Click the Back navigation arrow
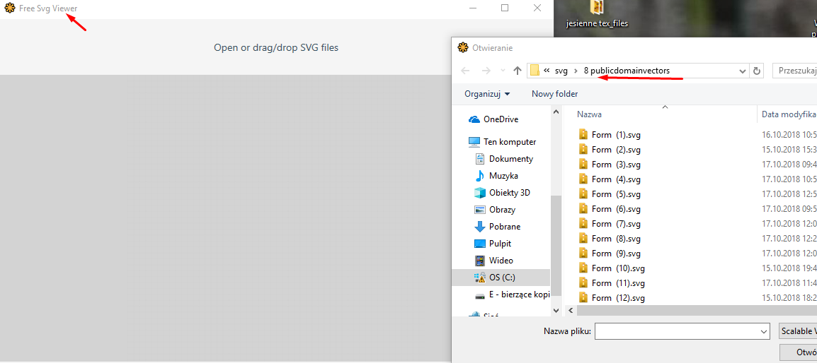Screen dimensions: 817x363 pos(465,71)
